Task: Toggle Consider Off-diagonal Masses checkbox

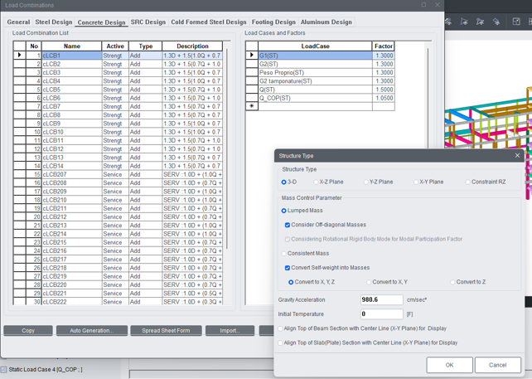Action: point(288,225)
